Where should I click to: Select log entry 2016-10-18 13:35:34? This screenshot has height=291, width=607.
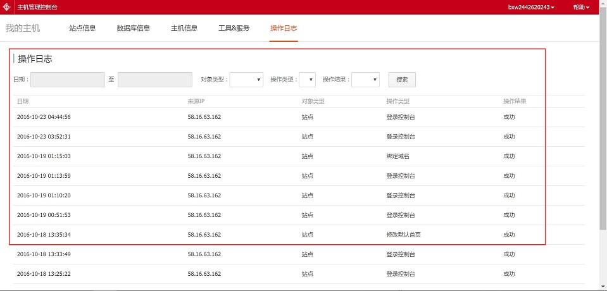299,235
